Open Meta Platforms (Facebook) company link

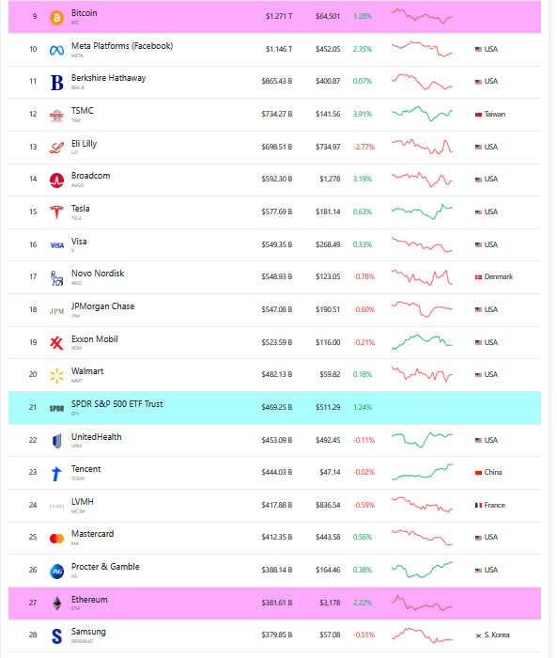(122, 46)
